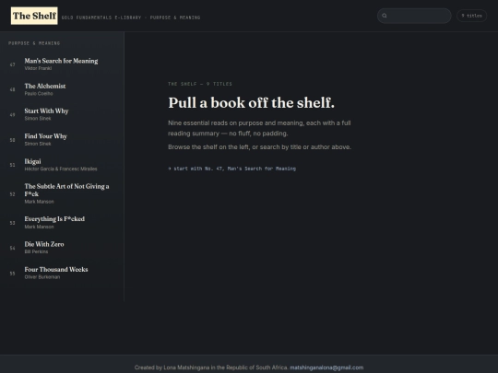Open Four Thousand Weeks
Image resolution: width=498 pixels, height=373 pixels.
62,274
